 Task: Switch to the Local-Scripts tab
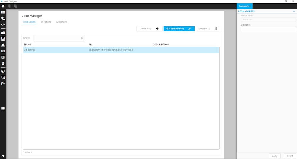(x=29, y=22)
